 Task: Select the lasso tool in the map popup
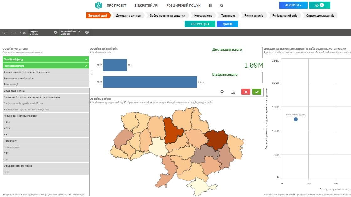(x=222, y=92)
